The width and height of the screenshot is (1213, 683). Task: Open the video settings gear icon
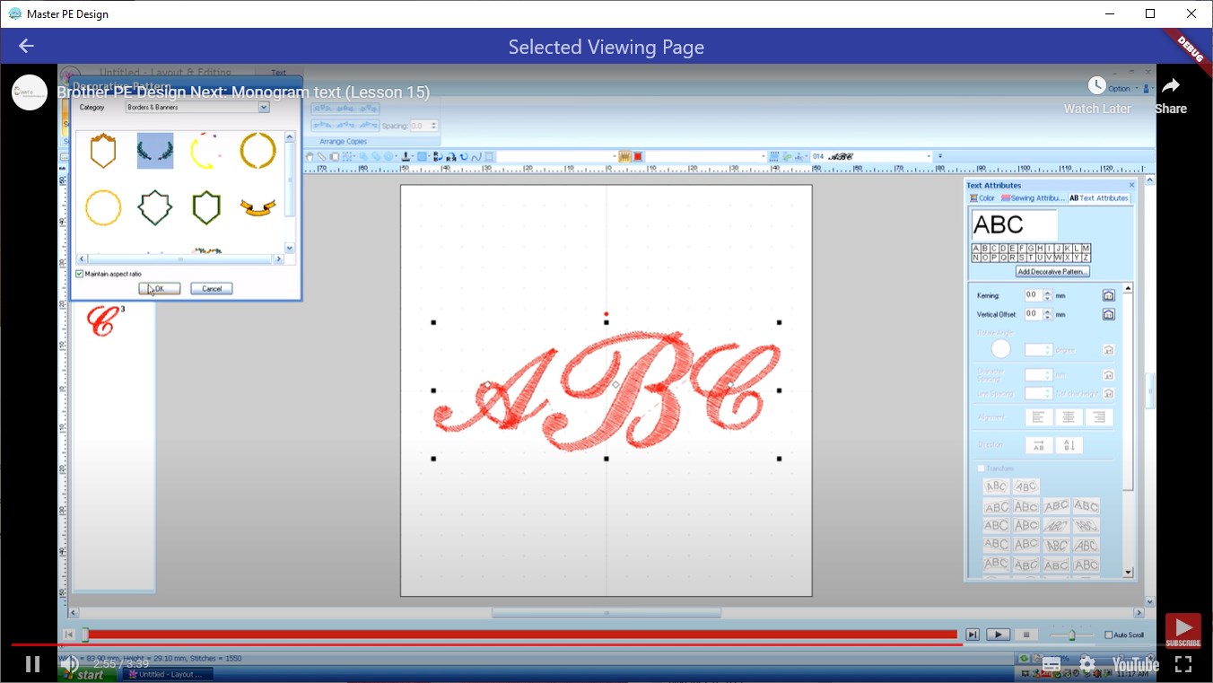[1086, 664]
